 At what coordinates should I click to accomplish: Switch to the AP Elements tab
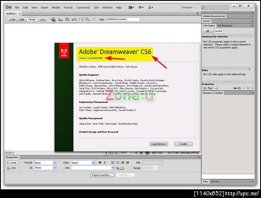[225, 26]
